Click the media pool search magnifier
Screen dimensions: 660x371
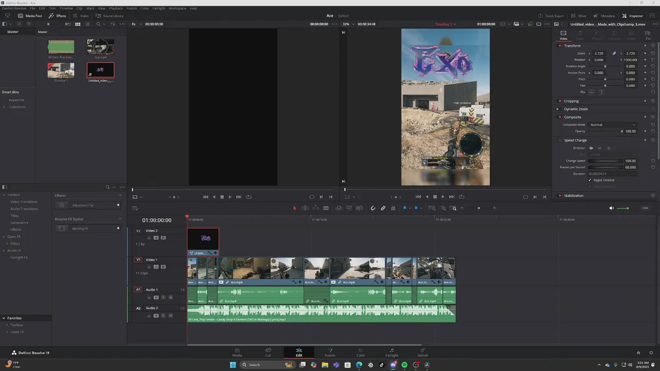click(x=98, y=24)
